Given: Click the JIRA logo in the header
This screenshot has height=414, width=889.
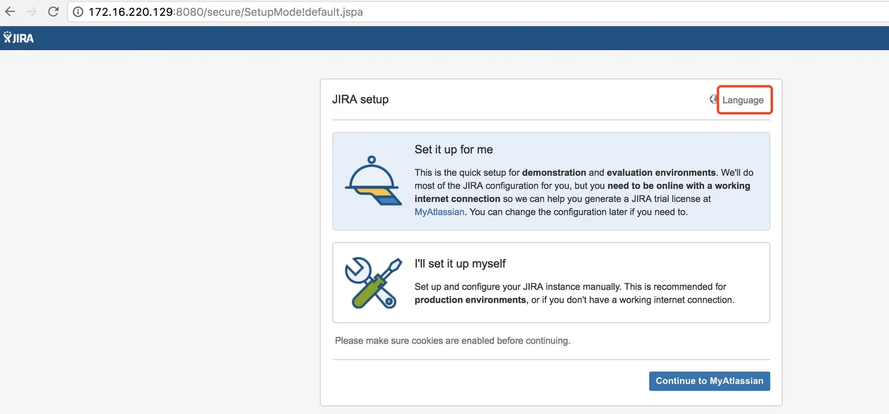Looking at the screenshot, I should click(18, 38).
